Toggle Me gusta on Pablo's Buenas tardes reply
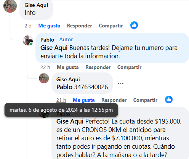 click(68, 67)
